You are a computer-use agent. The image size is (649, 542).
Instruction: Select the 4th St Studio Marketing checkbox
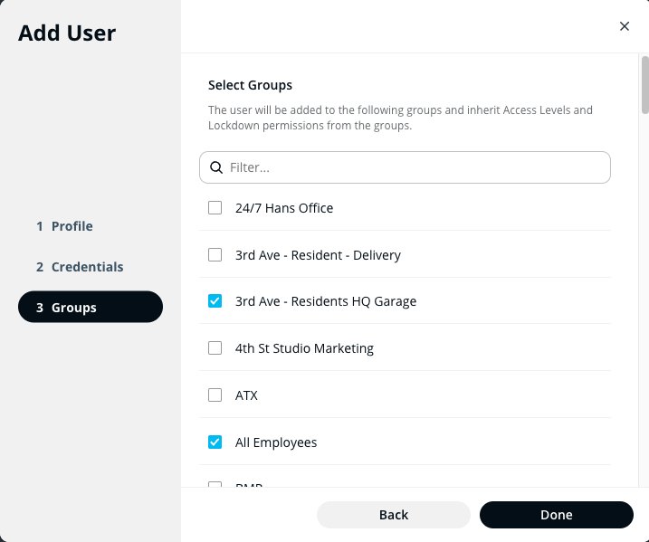pyautogui.click(x=215, y=347)
